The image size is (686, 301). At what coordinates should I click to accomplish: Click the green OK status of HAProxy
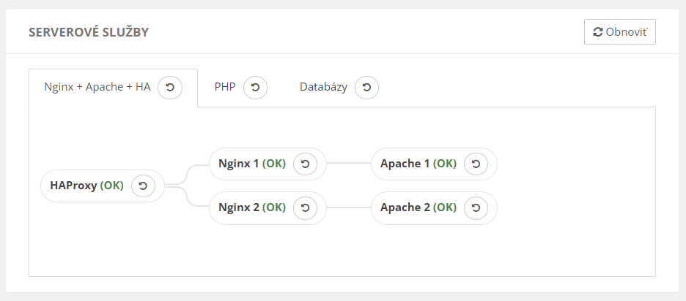tap(112, 186)
